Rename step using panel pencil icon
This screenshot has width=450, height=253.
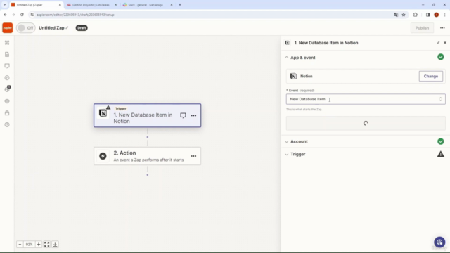click(438, 43)
